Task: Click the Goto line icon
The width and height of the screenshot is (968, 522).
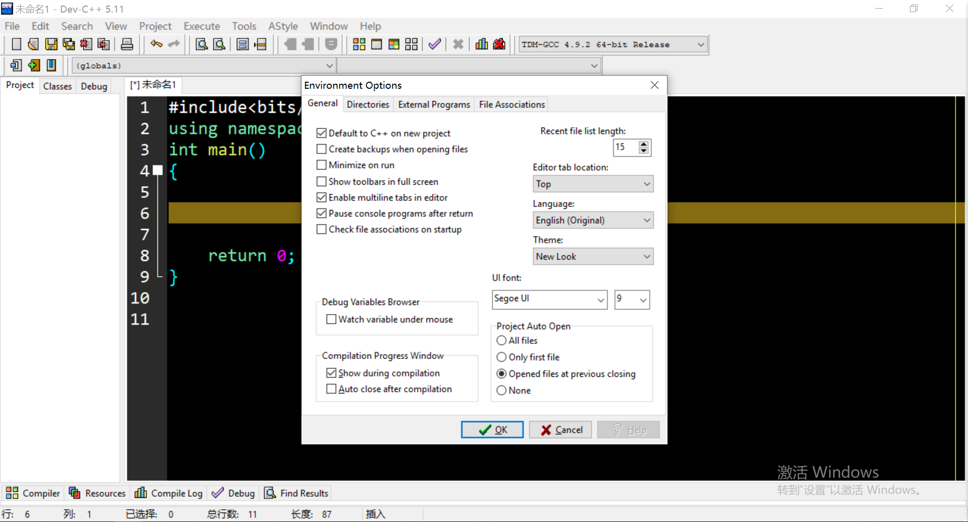Action: (260, 44)
